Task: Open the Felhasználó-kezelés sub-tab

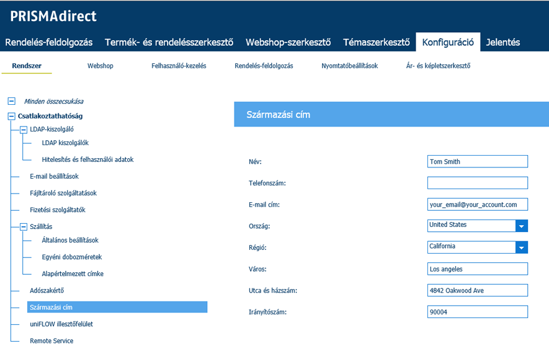Action: coord(179,66)
